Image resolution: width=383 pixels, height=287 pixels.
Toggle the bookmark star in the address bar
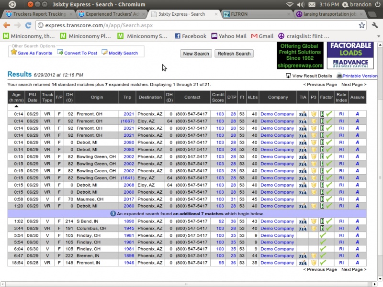click(361, 25)
